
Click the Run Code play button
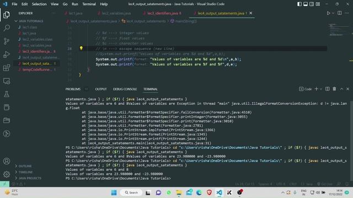click(x=328, y=13)
